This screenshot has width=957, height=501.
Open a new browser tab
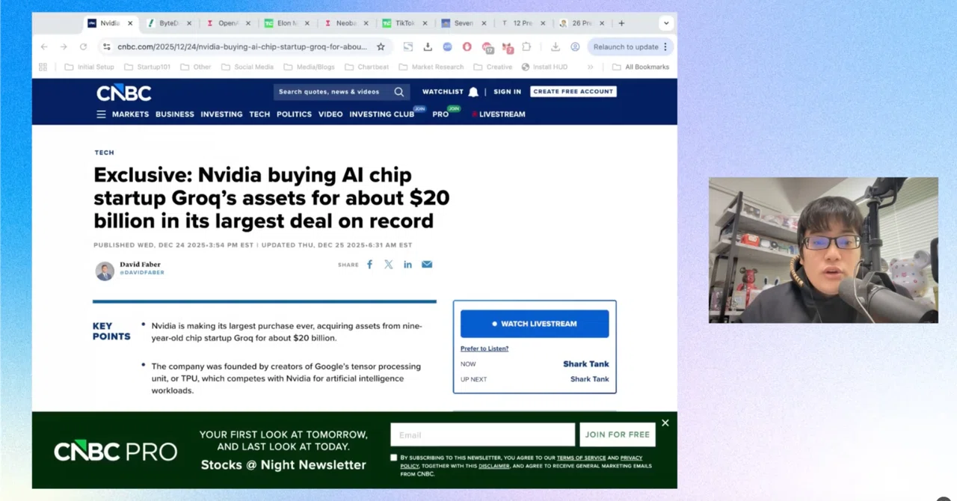[x=621, y=23]
